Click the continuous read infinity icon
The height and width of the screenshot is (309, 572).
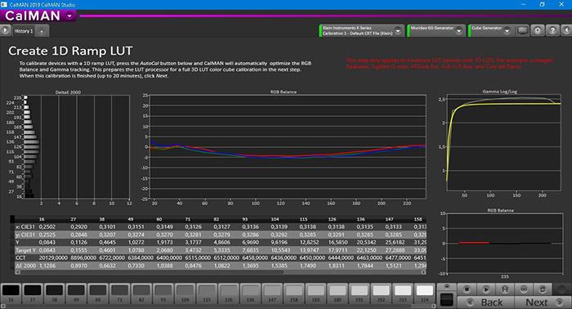point(524,289)
